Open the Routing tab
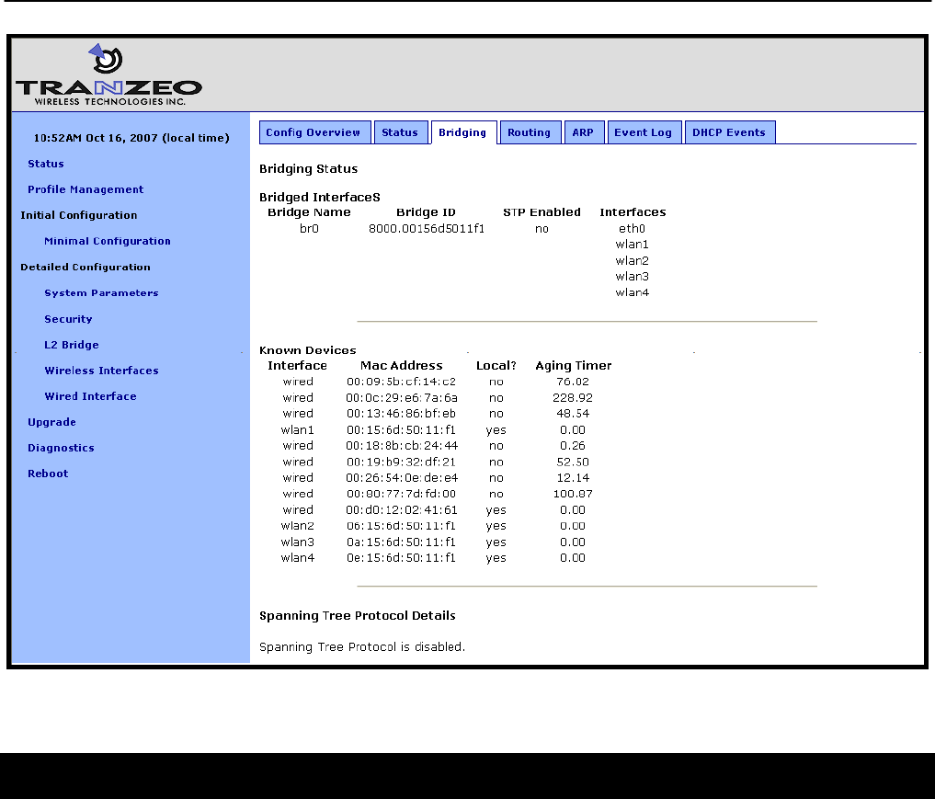 pos(530,132)
